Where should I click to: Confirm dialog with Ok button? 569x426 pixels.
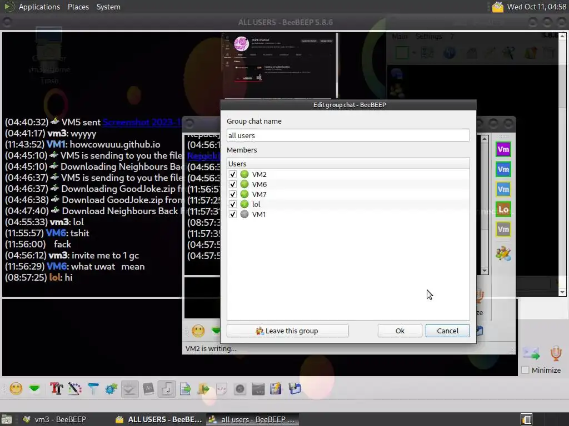(400, 331)
